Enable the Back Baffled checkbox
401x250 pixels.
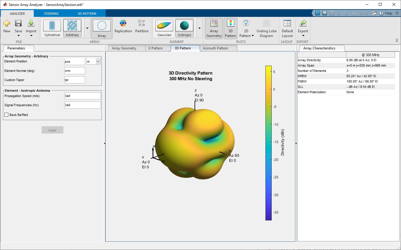7,115
